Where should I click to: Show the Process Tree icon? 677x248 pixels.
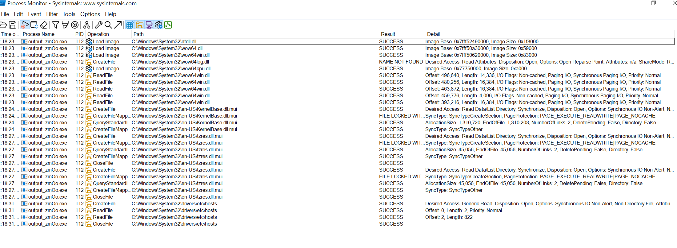[87, 25]
